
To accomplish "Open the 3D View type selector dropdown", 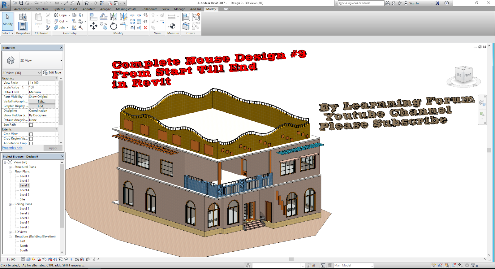I will pos(61,61).
